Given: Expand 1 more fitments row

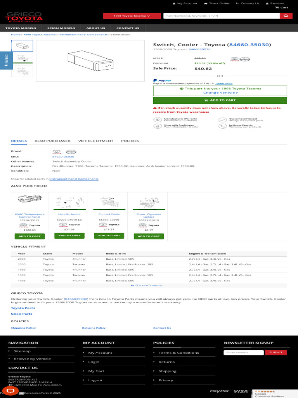Looking at the screenshot, I should tap(149, 286).
